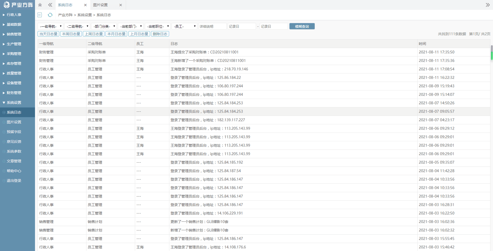Click the 模糊查询 search button

pos(302,26)
